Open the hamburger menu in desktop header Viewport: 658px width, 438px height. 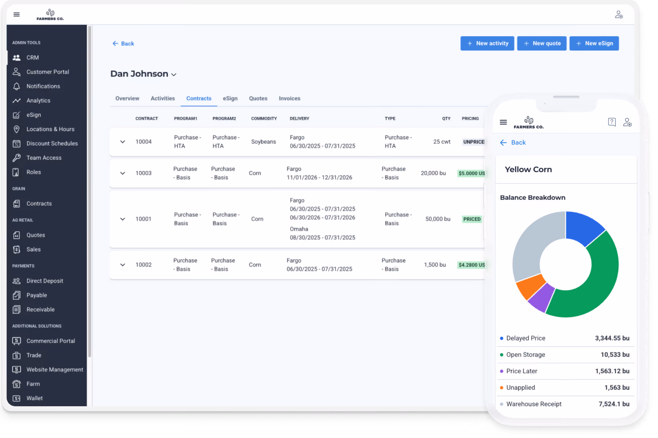point(16,15)
